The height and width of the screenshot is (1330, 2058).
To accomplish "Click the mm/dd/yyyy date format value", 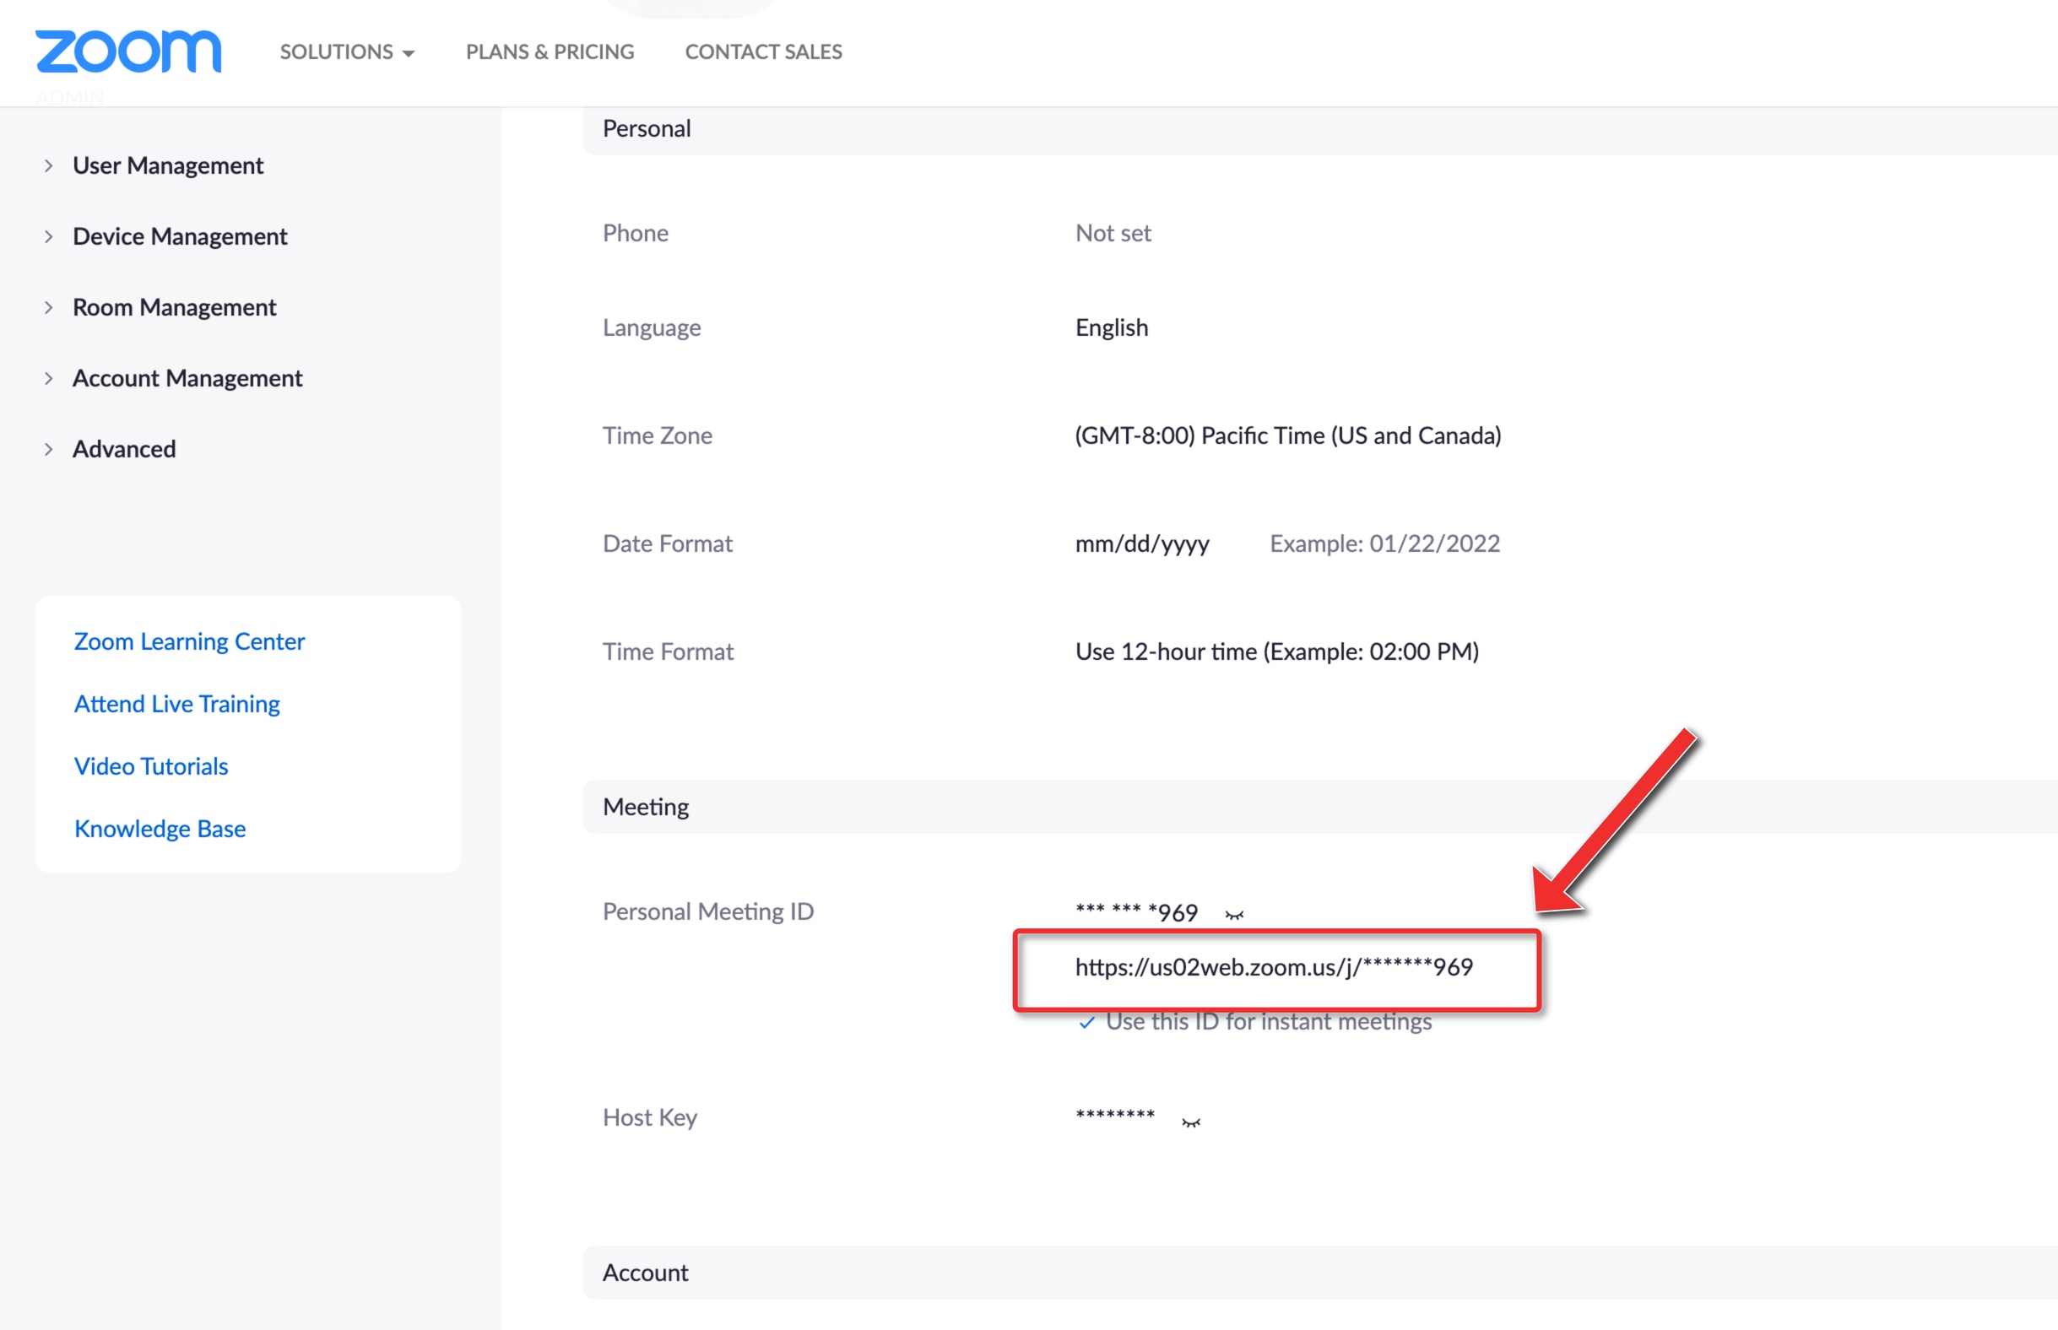I will pos(1142,544).
